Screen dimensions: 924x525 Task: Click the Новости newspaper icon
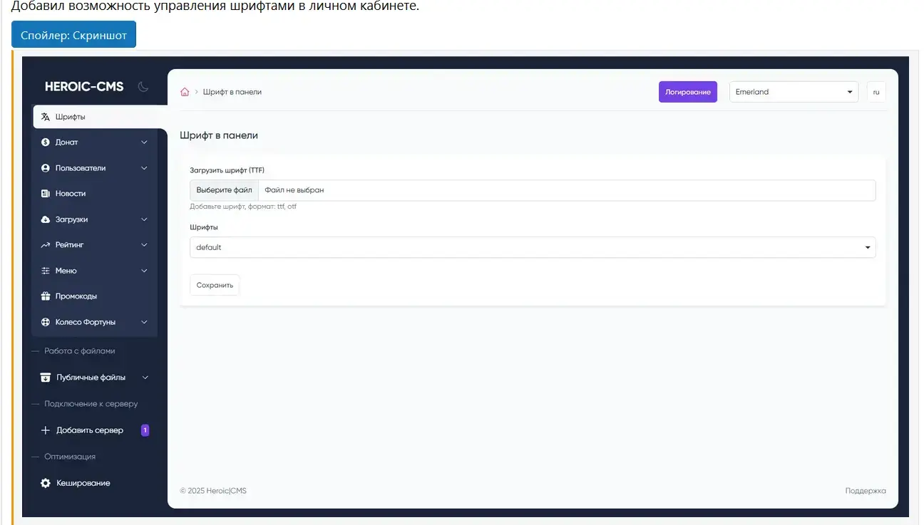(x=46, y=194)
